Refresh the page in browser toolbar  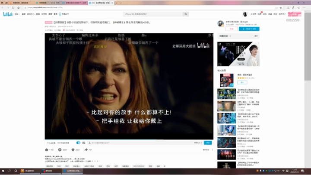[x=13, y=8]
